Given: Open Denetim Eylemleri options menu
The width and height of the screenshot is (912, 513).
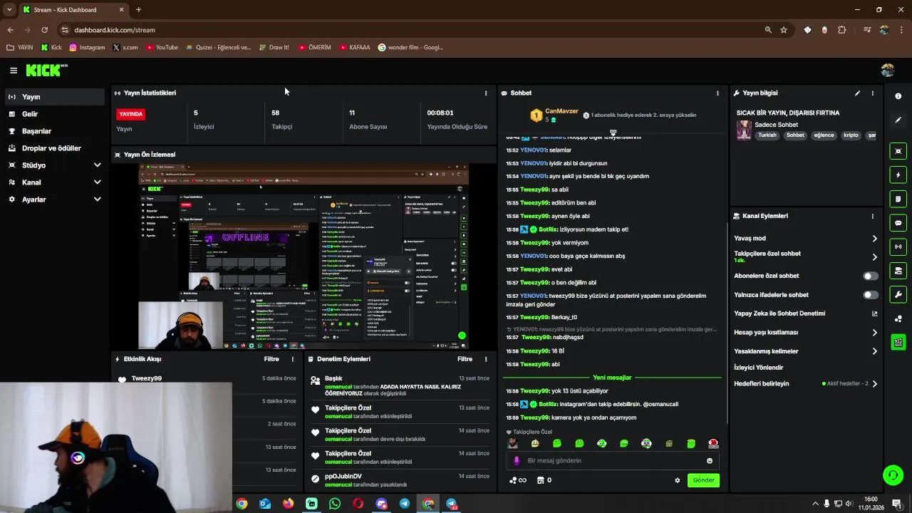Looking at the screenshot, I should click(486, 359).
